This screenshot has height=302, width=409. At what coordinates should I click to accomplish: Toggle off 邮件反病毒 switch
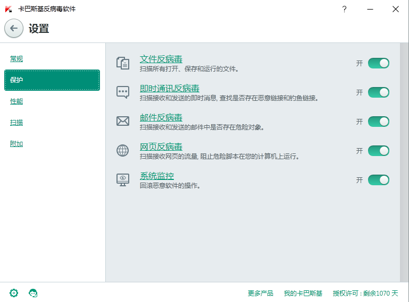tap(379, 122)
